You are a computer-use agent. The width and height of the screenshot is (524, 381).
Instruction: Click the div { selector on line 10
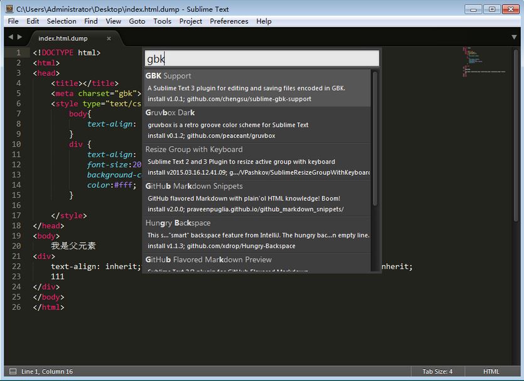[80, 144]
